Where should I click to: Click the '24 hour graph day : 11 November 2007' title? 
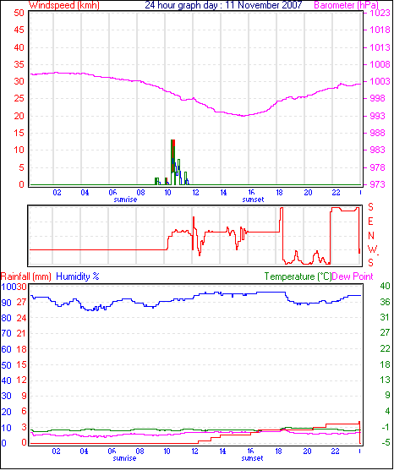[223, 5]
